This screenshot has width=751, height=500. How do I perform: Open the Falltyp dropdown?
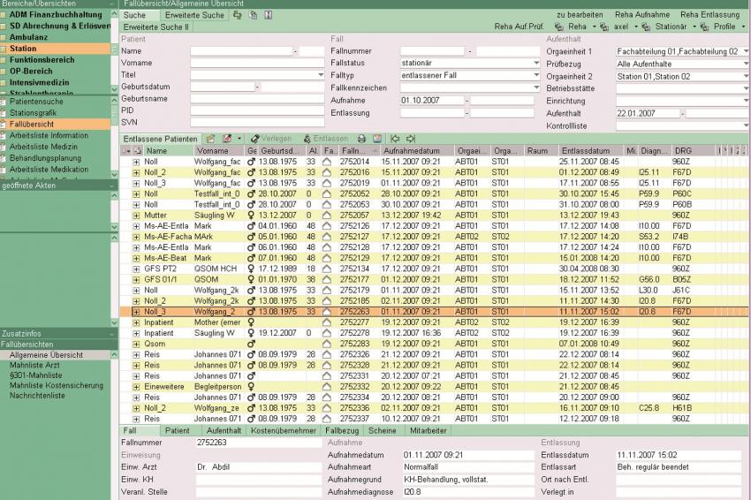click(536, 75)
